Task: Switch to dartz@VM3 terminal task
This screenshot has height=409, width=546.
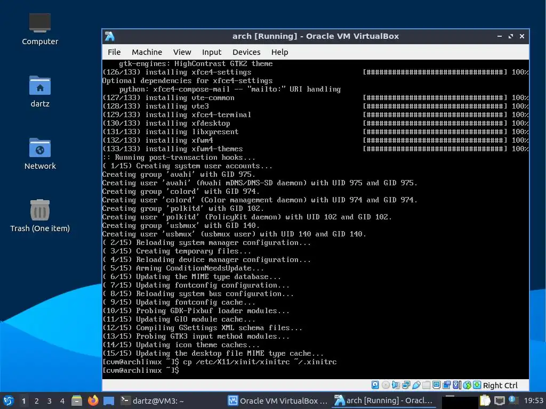Action: [152, 400]
